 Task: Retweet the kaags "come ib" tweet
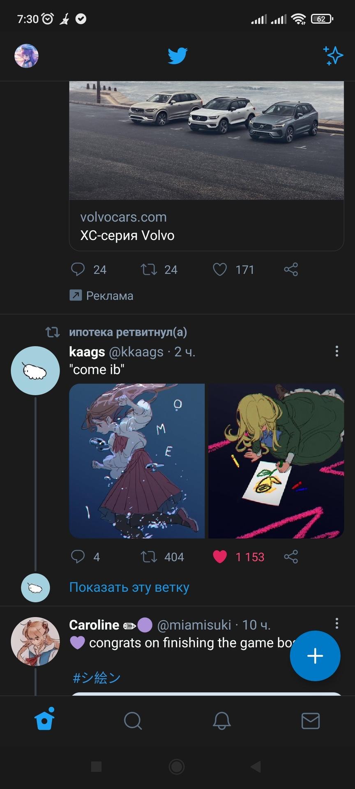[149, 557]
